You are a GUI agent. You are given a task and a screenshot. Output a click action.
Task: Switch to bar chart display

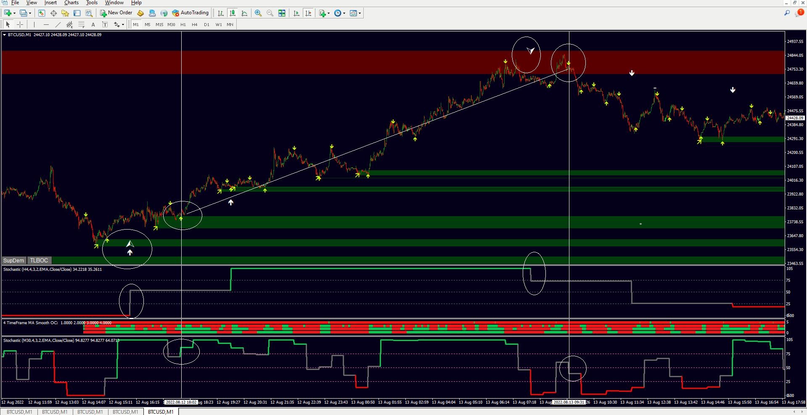pos(220,13)
